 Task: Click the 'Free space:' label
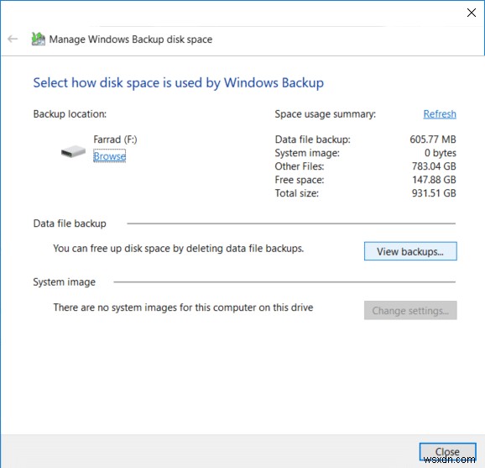[300, 180]
